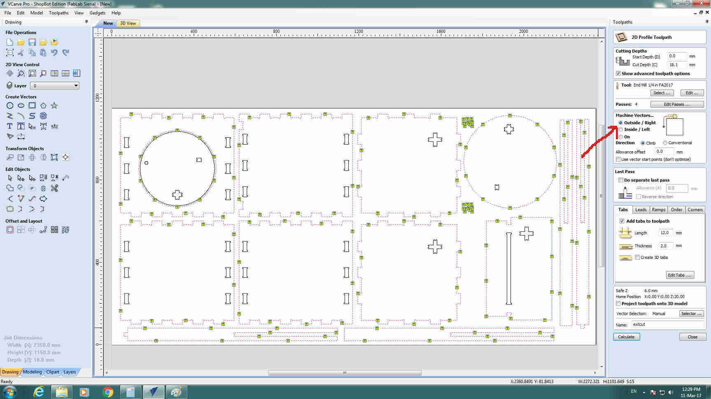This screenshot has height=399, width=711.
Task: Click the Layer stack icon
Action: [9, 85]
